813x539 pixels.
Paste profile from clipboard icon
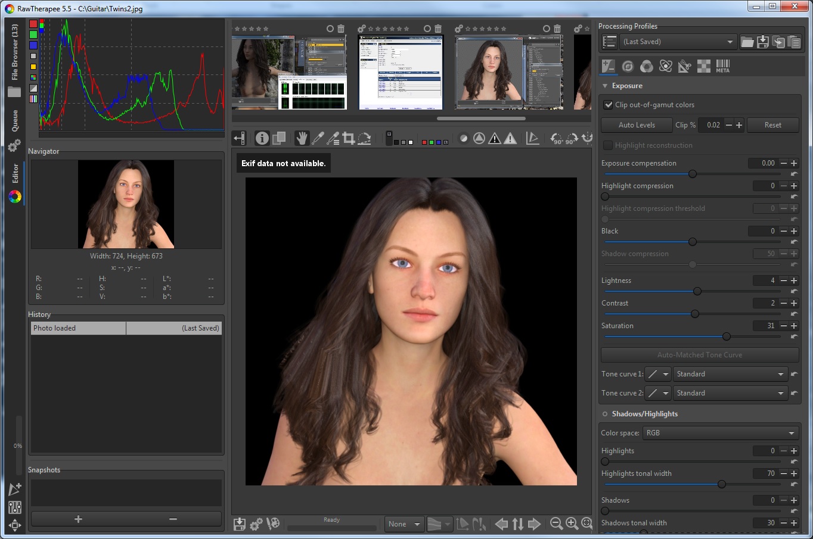pyautogui.click(x=794, y=42)
